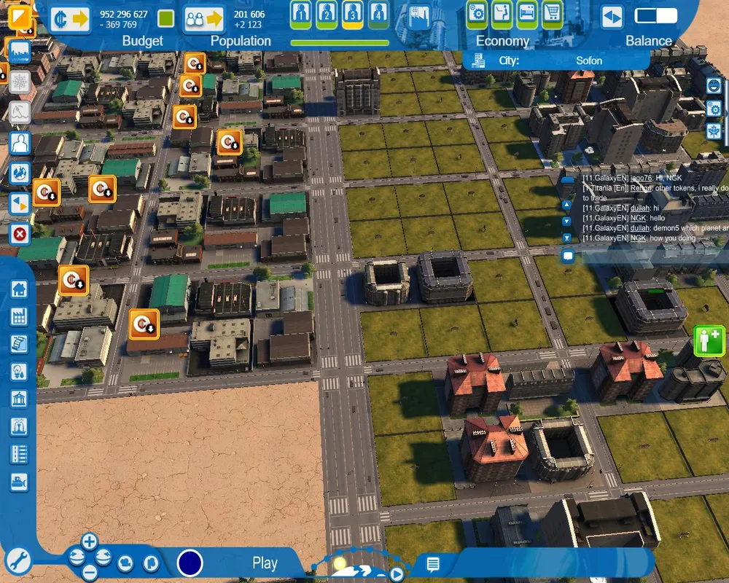Open the Budget details arrow button
Screen dimensions: 729x583
70,20
